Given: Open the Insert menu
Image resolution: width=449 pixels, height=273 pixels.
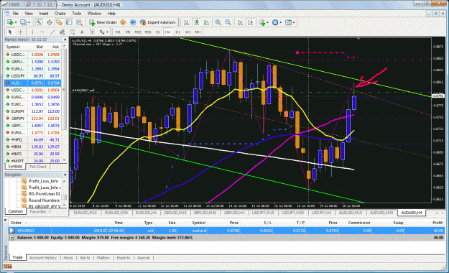Looking at the screenshot, I should [44, 14].
